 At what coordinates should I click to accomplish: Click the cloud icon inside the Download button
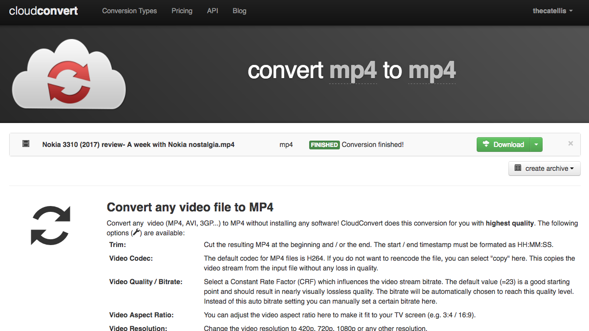pyautogui.click(x=486, y=144)
